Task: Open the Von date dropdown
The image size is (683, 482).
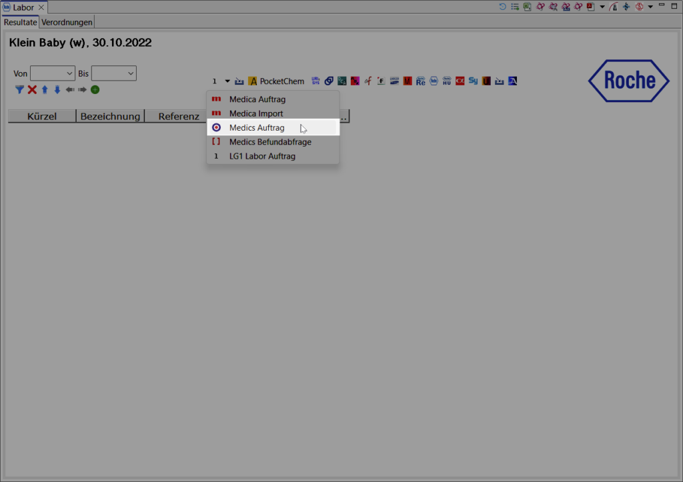Action: pyautogui.click(x=52, y=73)
